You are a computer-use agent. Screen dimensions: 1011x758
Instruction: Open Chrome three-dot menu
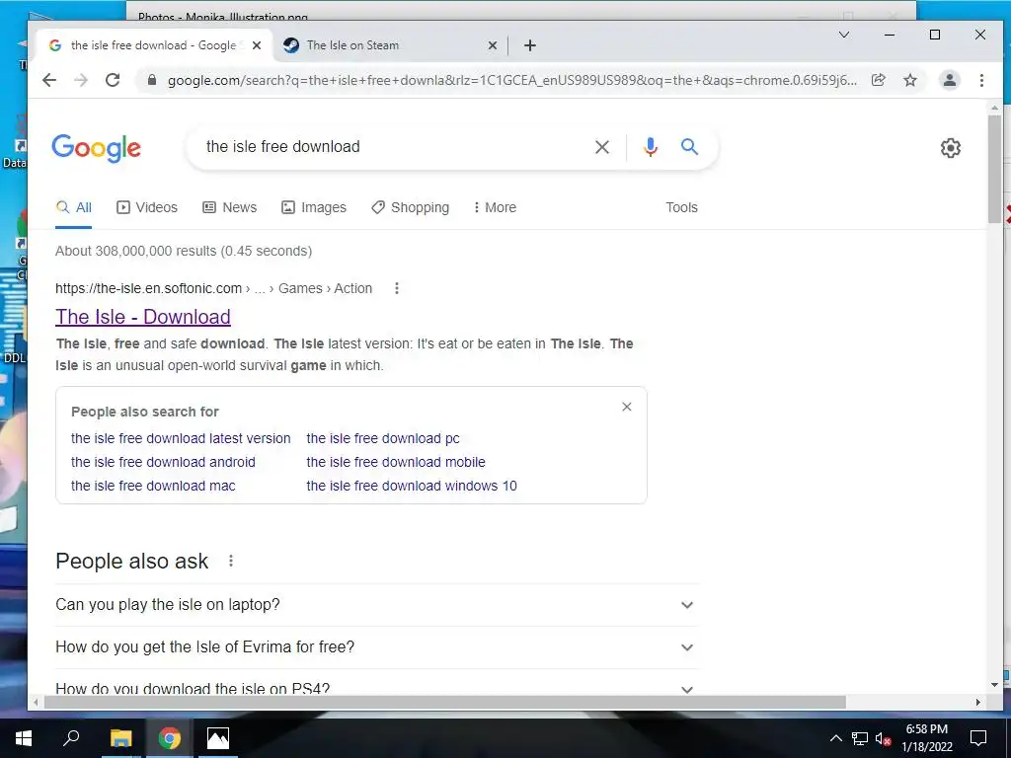point(981,80)
